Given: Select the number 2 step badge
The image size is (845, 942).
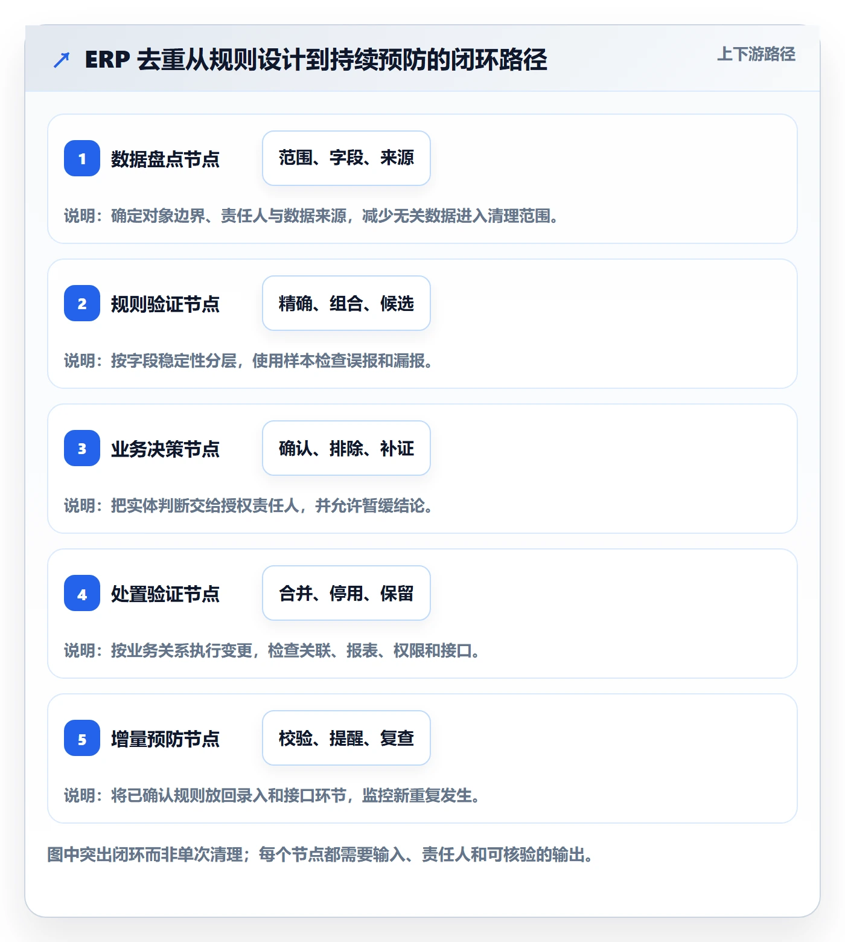Looking at the screenshot, I should point(82,303).
